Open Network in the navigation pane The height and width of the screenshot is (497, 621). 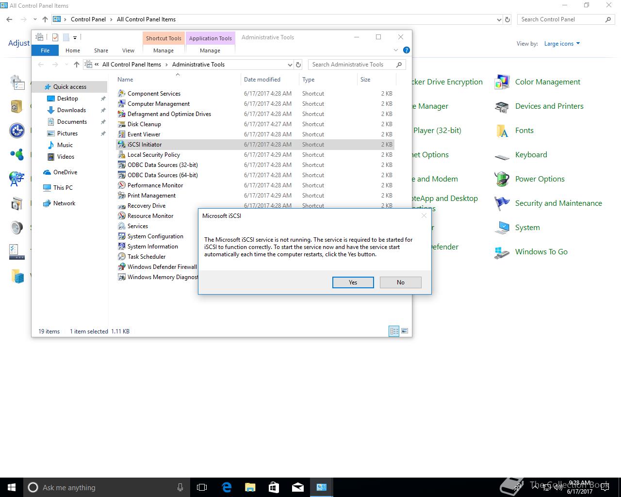(64, 203)
